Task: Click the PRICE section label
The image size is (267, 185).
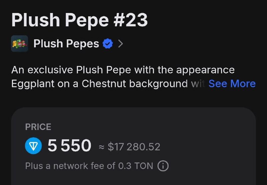Action: click(x=38, y=127)
